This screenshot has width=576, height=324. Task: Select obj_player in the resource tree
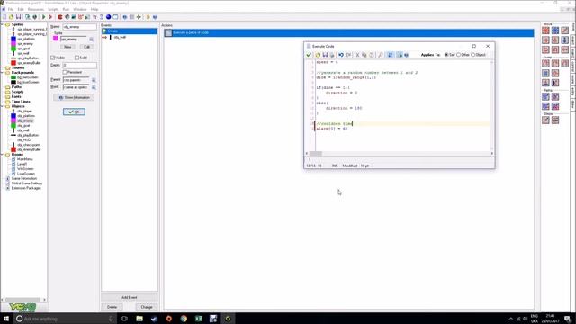click(24, 111)
